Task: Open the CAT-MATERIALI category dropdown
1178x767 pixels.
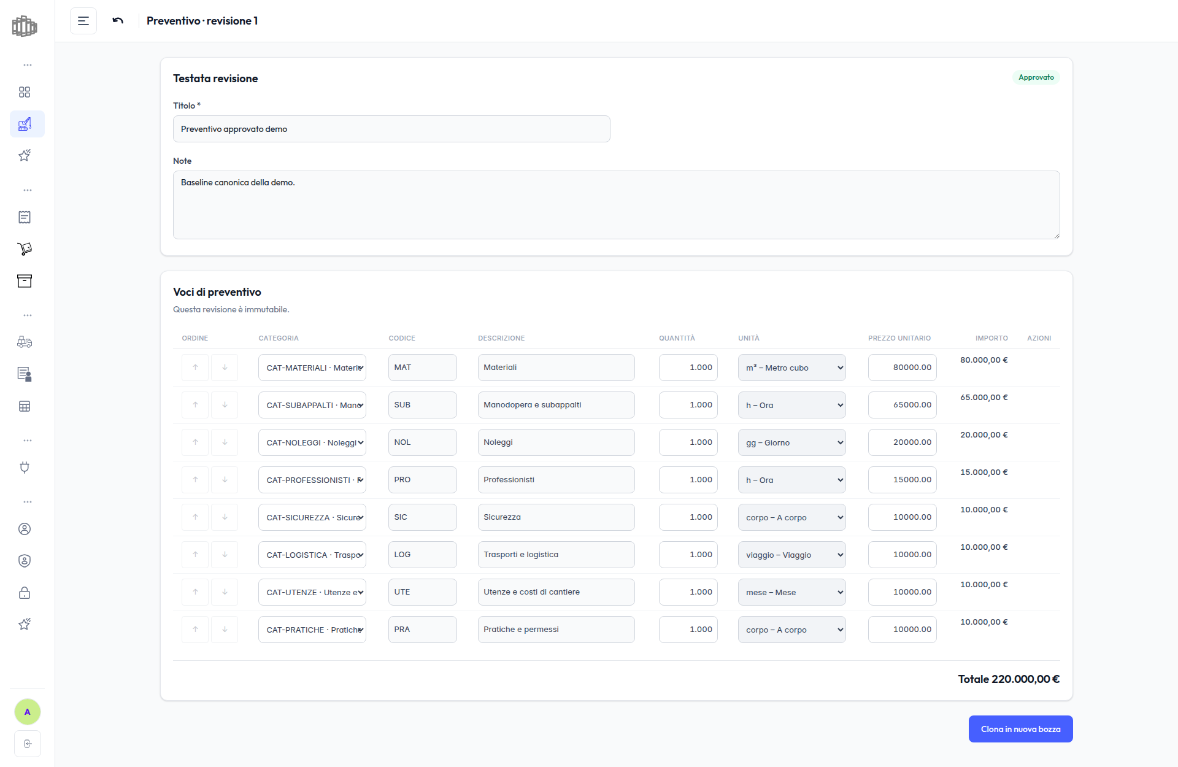Action: (312, 368)
